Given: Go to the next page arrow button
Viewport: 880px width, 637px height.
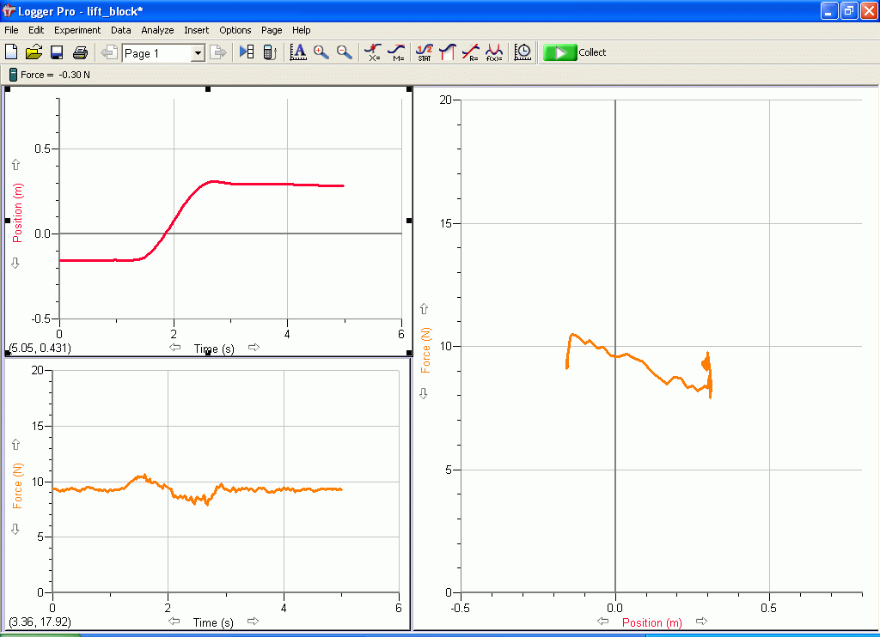Looking at the screenshot, I should 218,52.
